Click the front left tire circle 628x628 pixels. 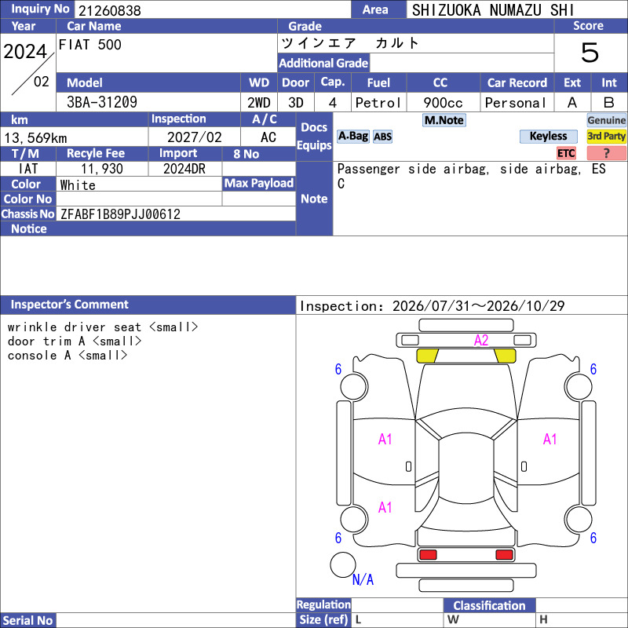tap(354, 387)
